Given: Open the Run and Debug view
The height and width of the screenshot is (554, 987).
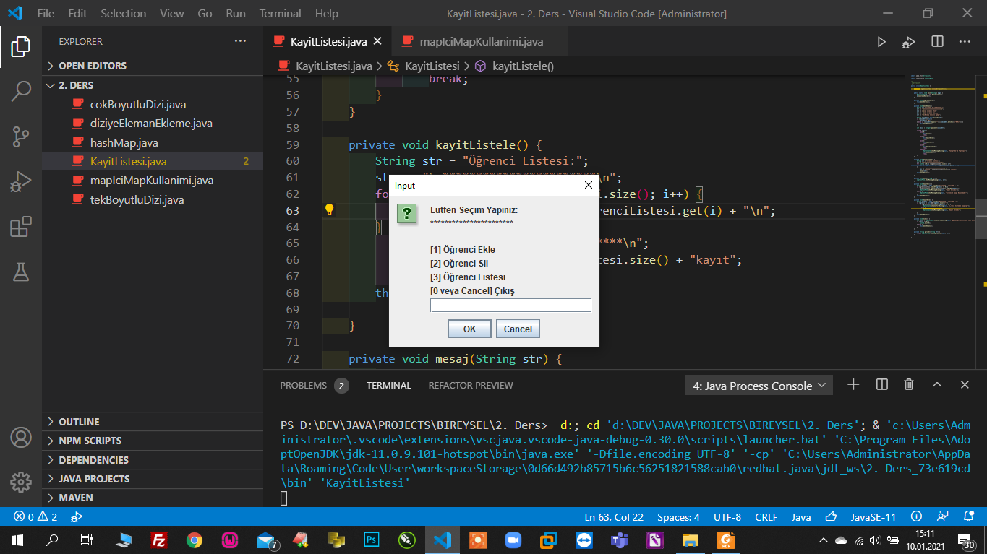Looking at the screenshot, I should (21, 182).
